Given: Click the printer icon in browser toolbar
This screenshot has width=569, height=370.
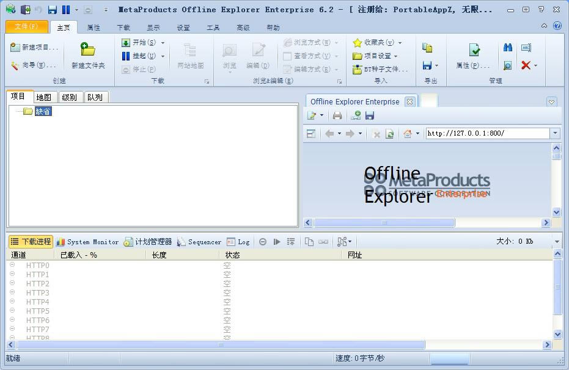Looking at the screenshot, I should pyautogui.click(x=337, y=115).
